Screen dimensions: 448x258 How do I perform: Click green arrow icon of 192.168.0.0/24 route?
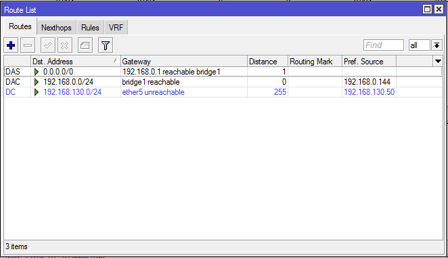point(37,82)
